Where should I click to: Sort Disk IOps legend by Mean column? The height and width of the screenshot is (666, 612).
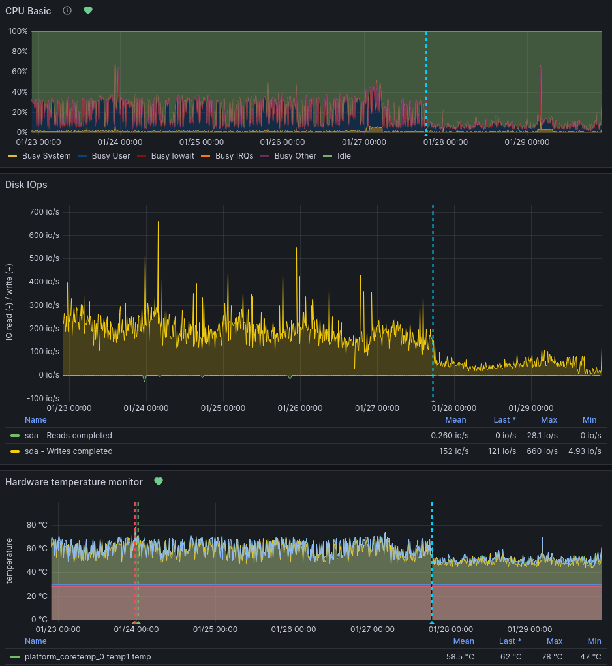(x=455, y=420)
